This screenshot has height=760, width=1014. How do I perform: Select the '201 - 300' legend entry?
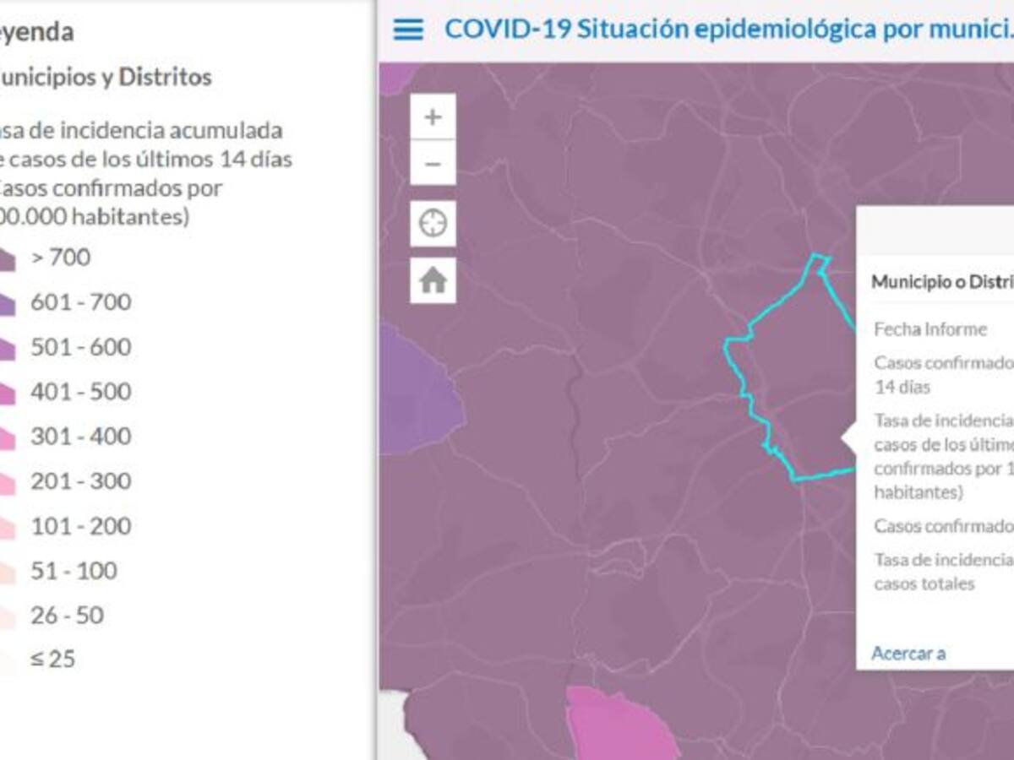[x=80, y=481]
